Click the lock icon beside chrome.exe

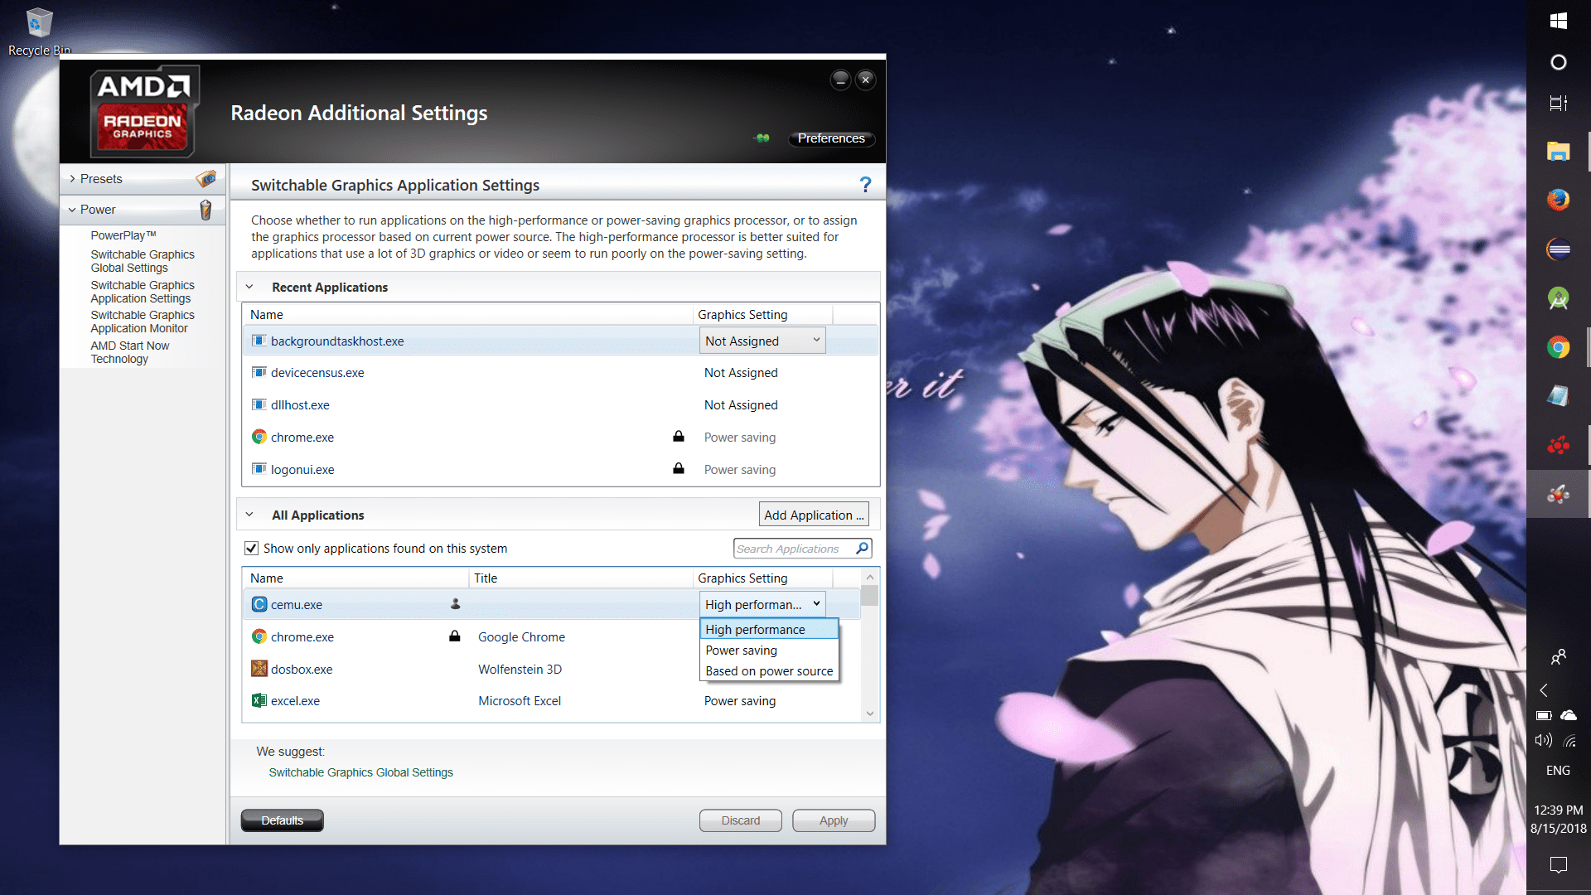pos(678,437)
